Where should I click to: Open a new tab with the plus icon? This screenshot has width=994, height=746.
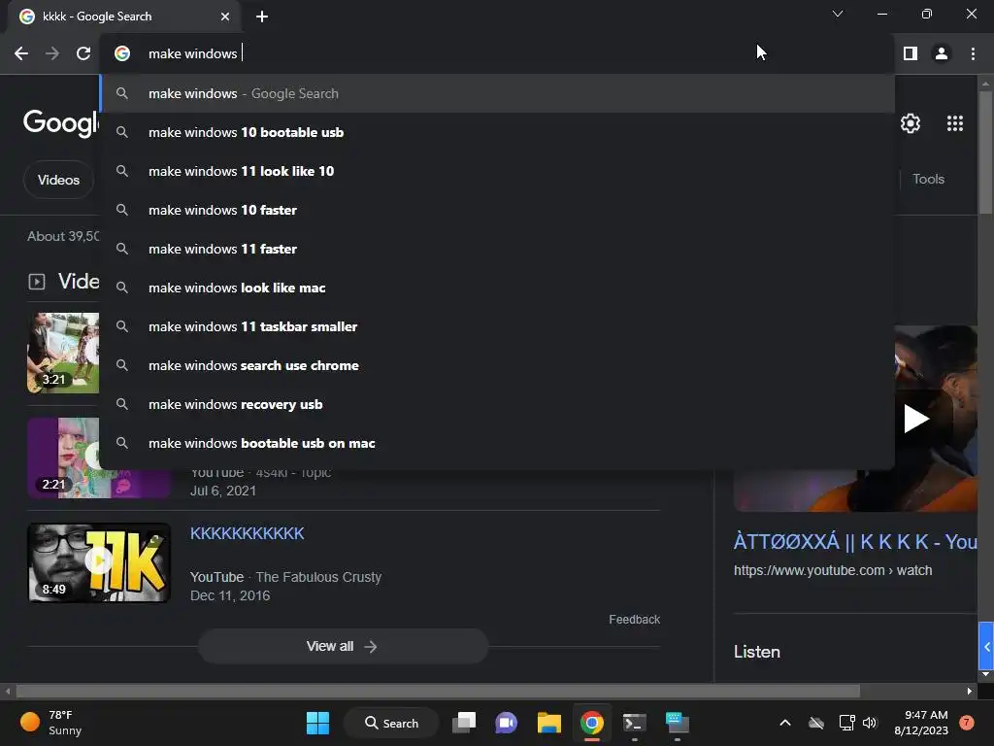point(262,17)
